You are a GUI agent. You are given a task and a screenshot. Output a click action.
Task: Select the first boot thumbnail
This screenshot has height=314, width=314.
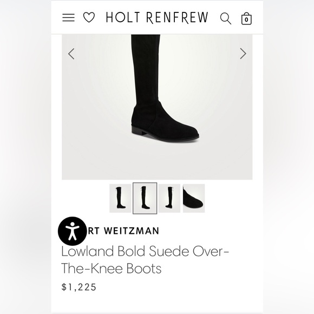click(x=120, y=198)
